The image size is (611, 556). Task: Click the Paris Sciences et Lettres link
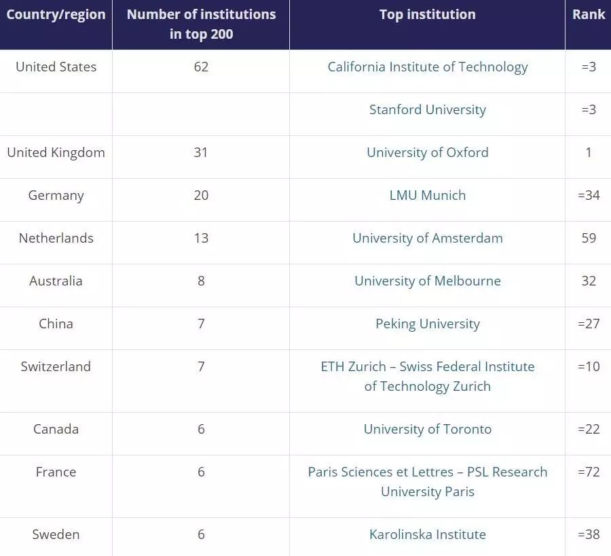[x=427, y=481]
